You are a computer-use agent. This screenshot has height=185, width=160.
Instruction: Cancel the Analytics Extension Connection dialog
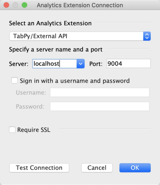click(97, 168)
